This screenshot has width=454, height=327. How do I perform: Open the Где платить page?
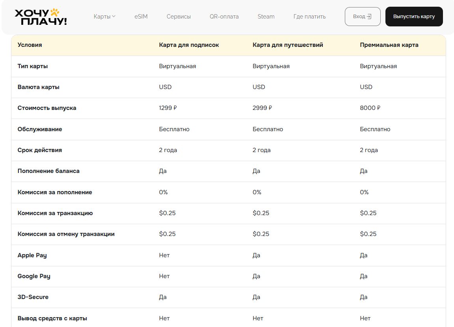pos(309,17)
